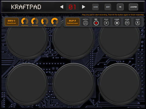Start recording with the REC button
This screenshot has height=109, width=146.
96,23
